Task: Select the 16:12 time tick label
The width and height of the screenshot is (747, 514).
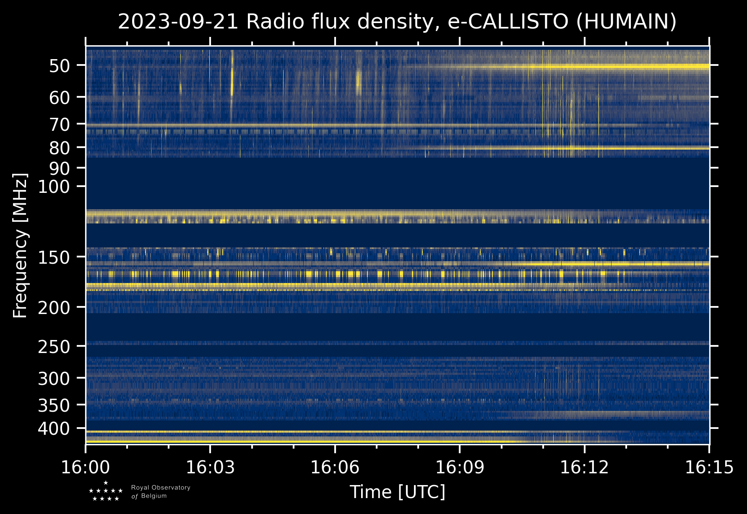Action: (x=584, y=467)
